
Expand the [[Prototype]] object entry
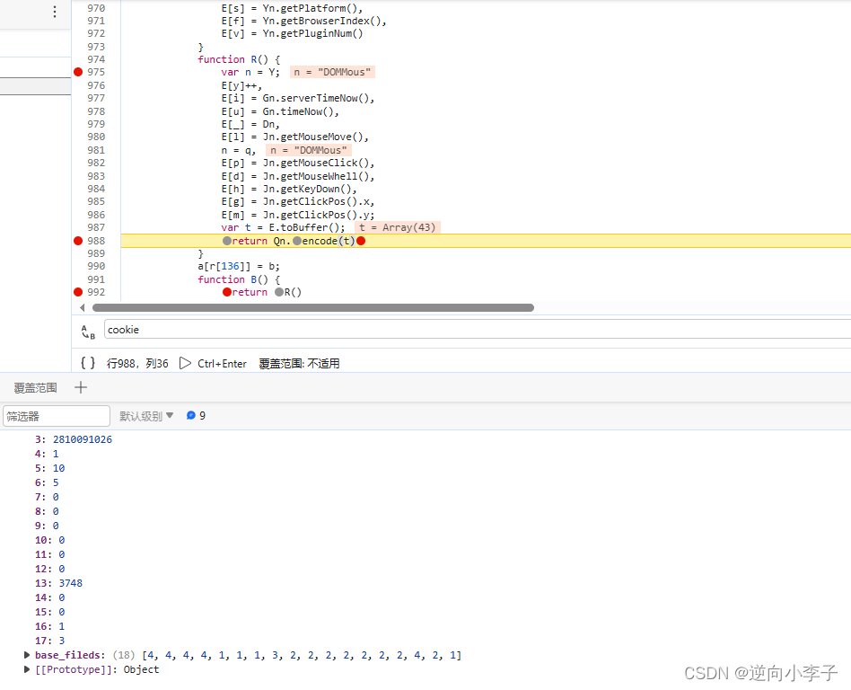pyautogui.click(x=27, y=669)
